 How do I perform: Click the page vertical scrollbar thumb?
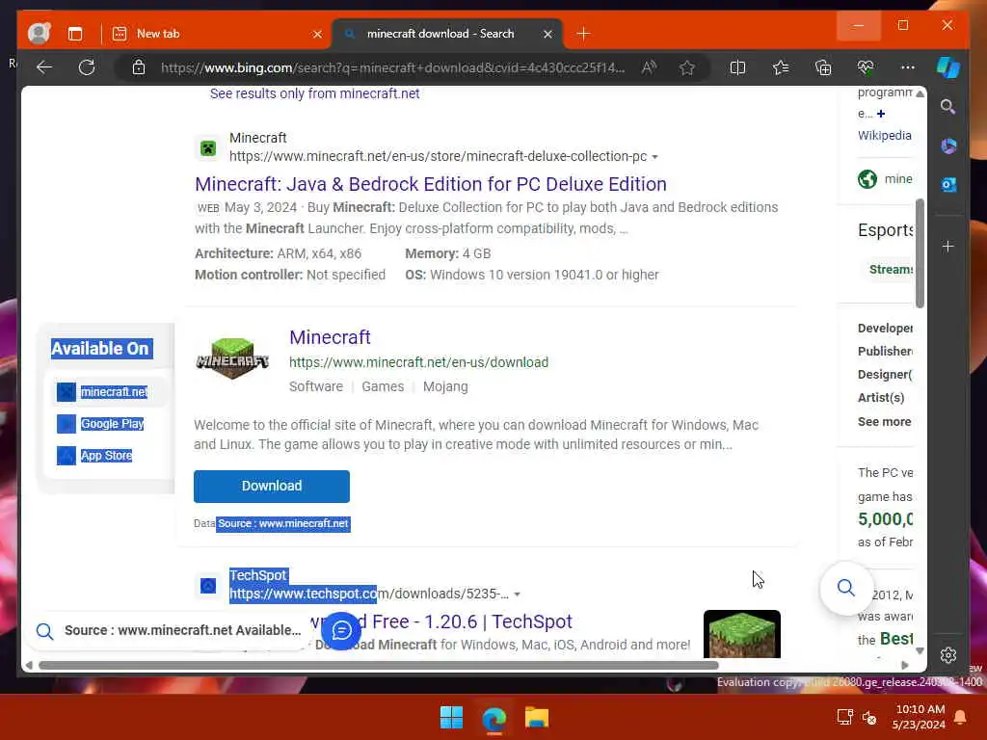click(920, 253)
